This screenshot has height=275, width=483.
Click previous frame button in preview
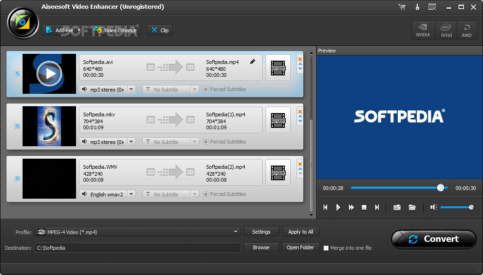pos(325,207)
